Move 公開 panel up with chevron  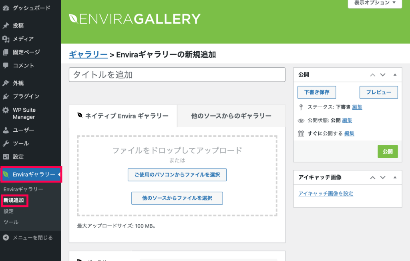click(373, 75)
